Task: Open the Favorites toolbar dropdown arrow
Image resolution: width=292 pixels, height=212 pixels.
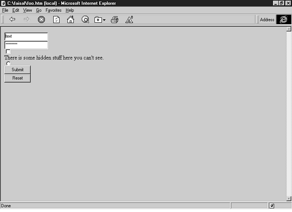Action: [104, 20]
